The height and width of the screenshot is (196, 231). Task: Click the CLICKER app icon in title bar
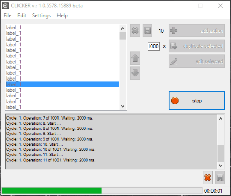tap(5, 6)
